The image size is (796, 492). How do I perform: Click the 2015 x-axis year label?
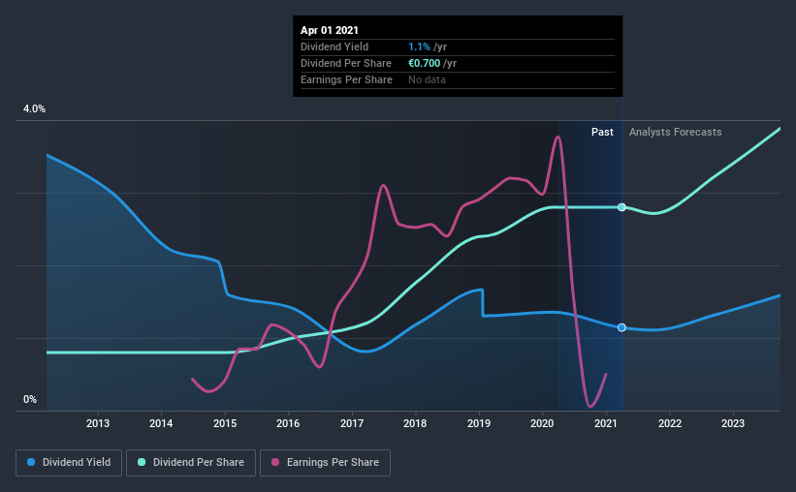(x=225, y=423)
